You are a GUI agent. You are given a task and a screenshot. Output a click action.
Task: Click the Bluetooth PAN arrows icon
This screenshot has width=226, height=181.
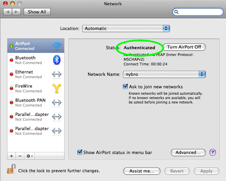tap(57, 103)
